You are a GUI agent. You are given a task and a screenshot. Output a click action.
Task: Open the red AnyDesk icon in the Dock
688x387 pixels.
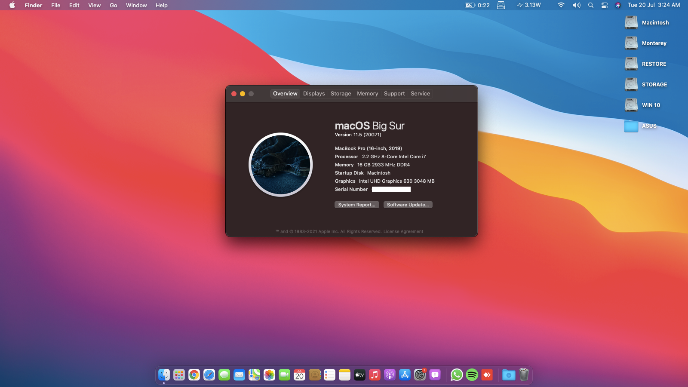click(487, 375)
